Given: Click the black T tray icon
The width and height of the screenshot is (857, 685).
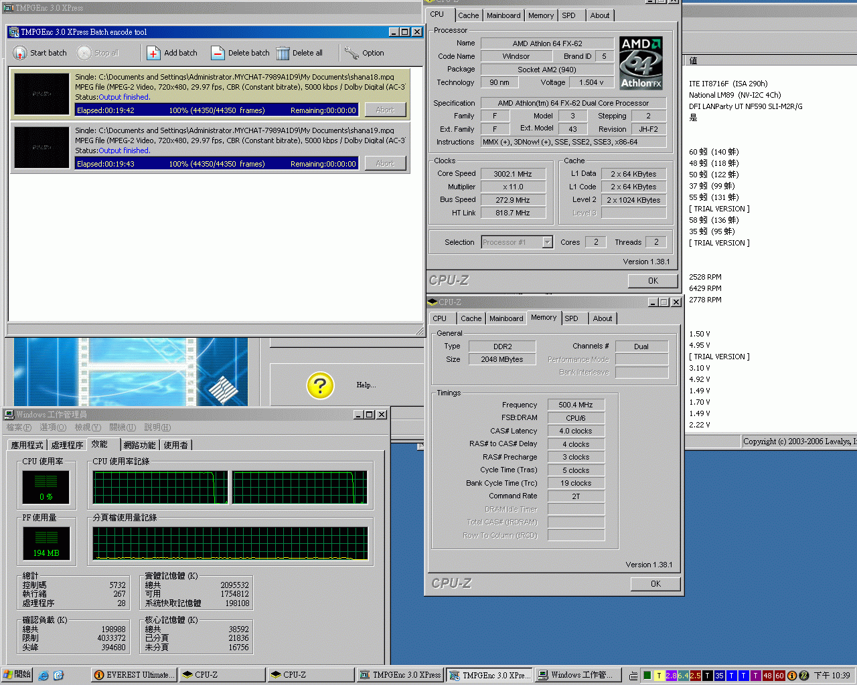Looking at the screenshot, I should (708, 676).
